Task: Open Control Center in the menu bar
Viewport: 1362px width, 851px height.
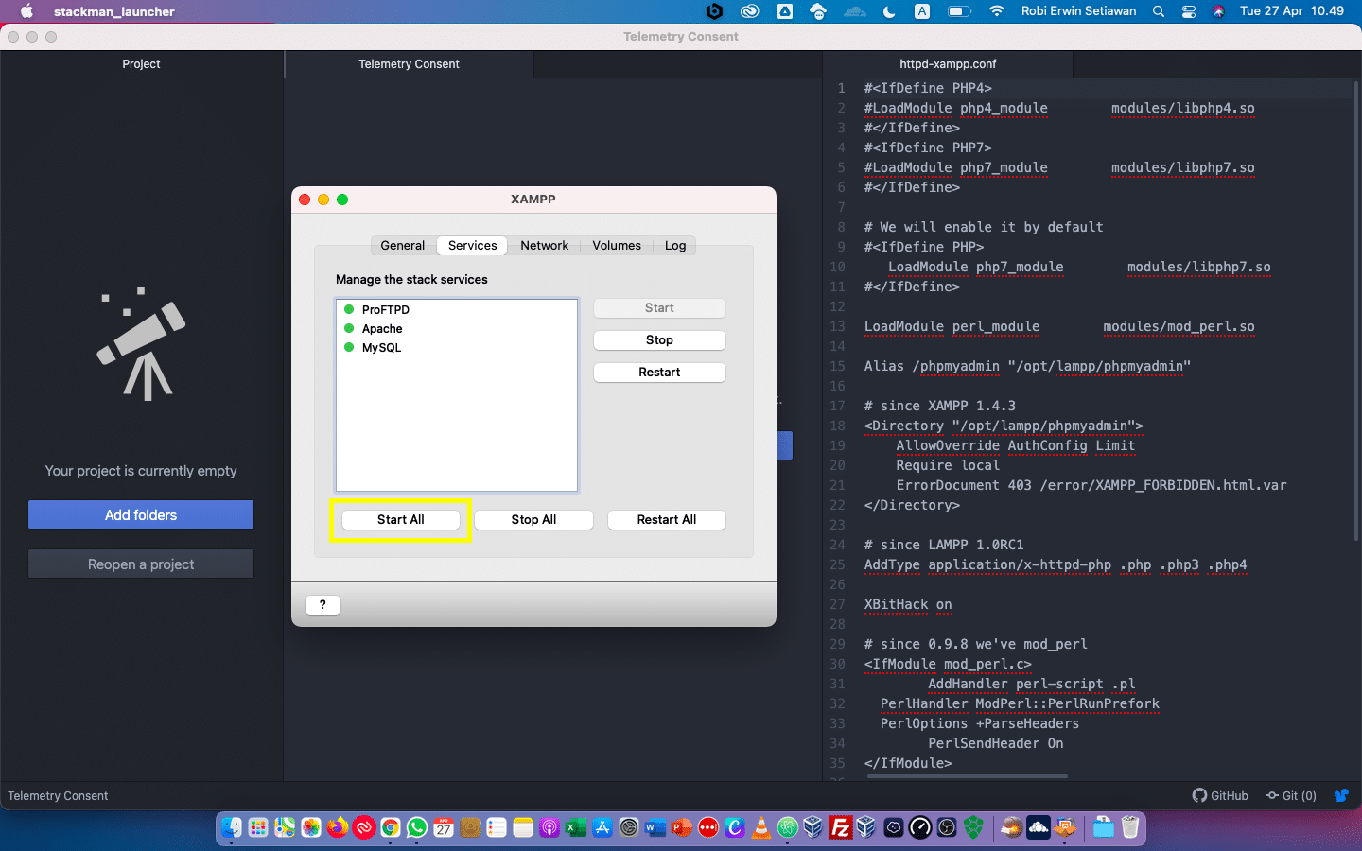Action: (1189, 11)
